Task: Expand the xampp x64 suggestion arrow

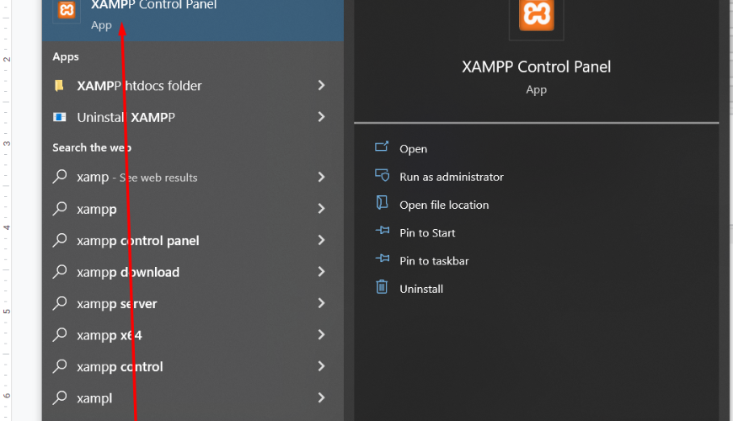Action: (321, 334)
